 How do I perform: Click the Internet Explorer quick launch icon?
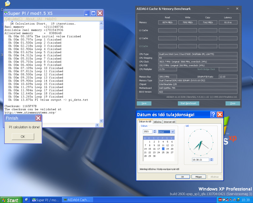[x=27, y=200]
